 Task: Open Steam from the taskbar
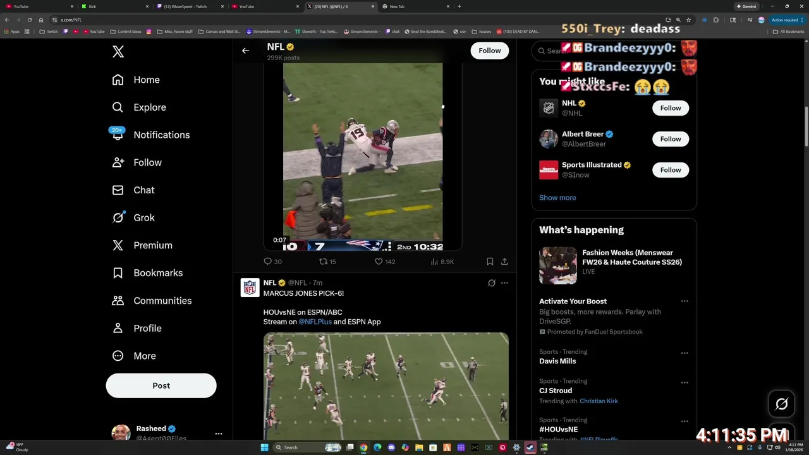[x=530, y=447]
